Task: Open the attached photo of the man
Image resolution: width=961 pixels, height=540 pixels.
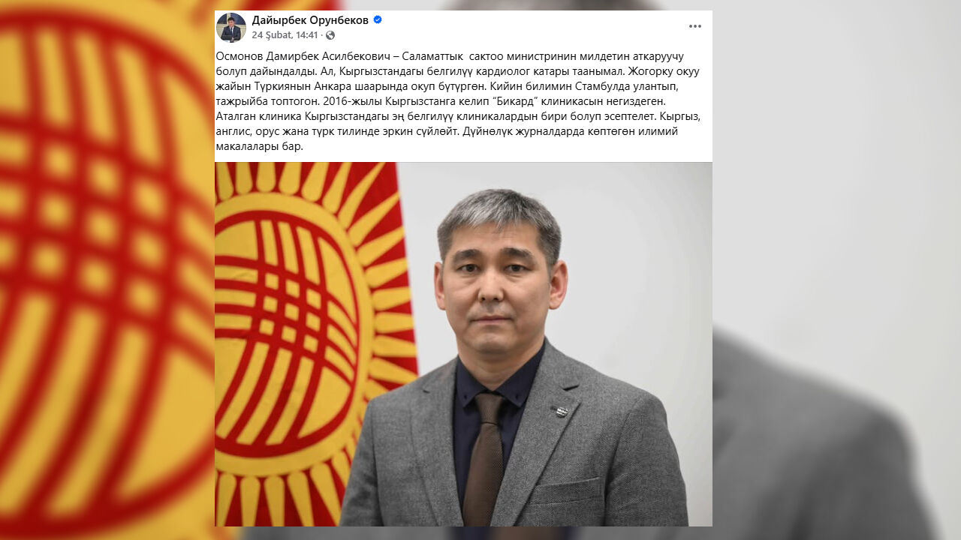Action: pyautogui.click(x=463, y=344)
